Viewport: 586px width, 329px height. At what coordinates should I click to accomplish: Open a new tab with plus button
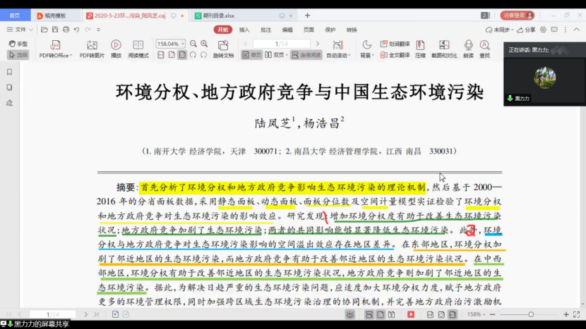[307, 15]
